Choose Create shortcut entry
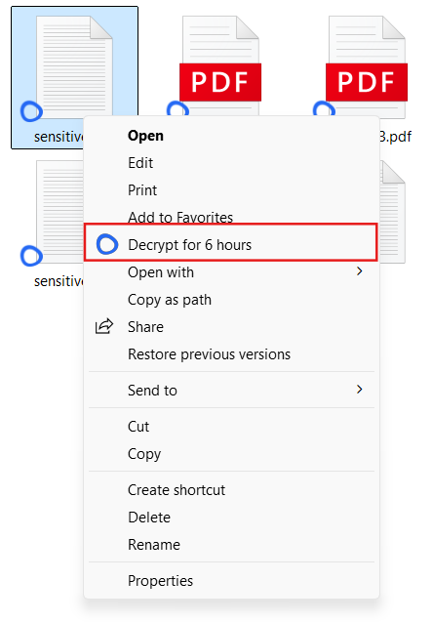This screenshot has height=622, width=432. [177, 490]
